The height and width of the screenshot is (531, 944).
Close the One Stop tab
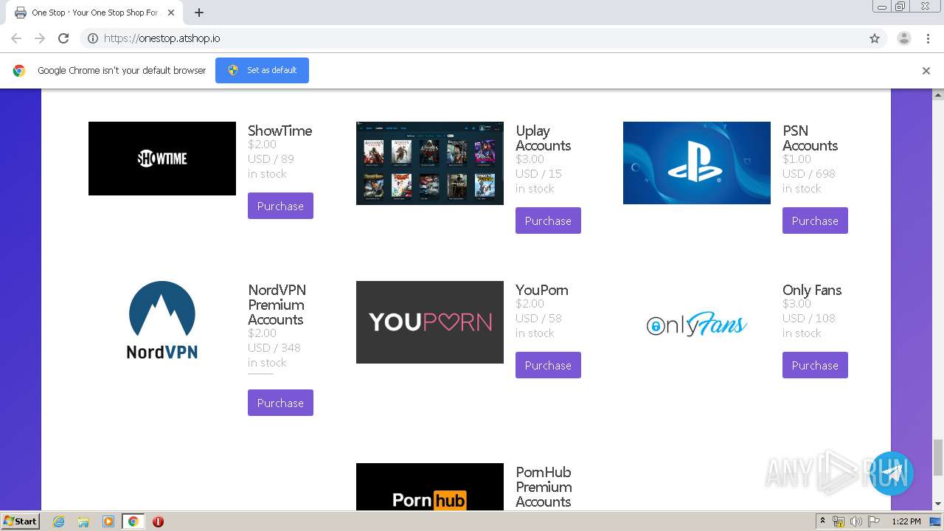171,13
